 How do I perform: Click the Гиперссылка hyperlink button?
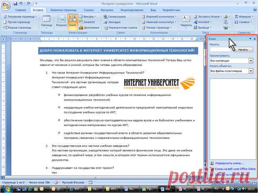[x=114, y=17]
